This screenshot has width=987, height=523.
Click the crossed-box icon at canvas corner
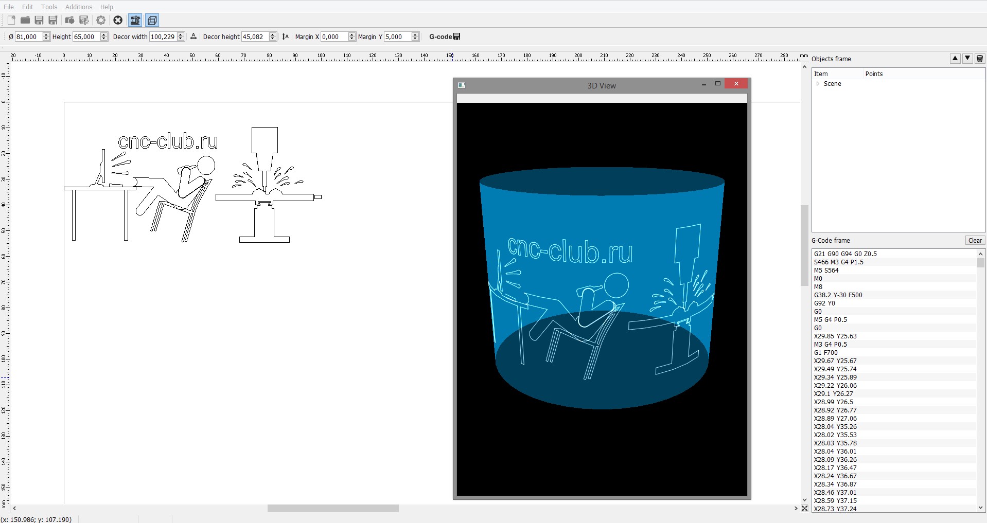(x=805, y=509)
